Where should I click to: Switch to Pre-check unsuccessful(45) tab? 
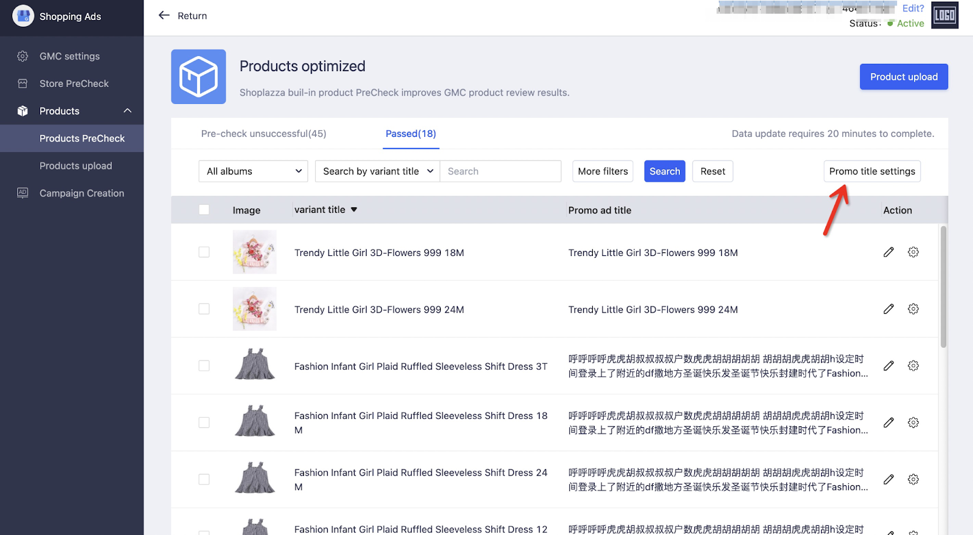coord(263,134)
